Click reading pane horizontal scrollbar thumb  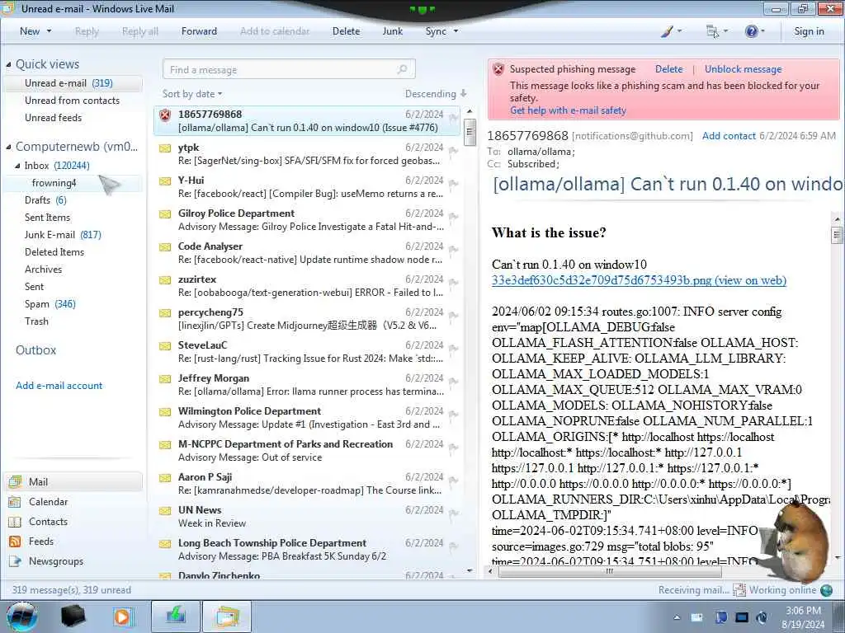pyautogui.click(x=609, y=572)
